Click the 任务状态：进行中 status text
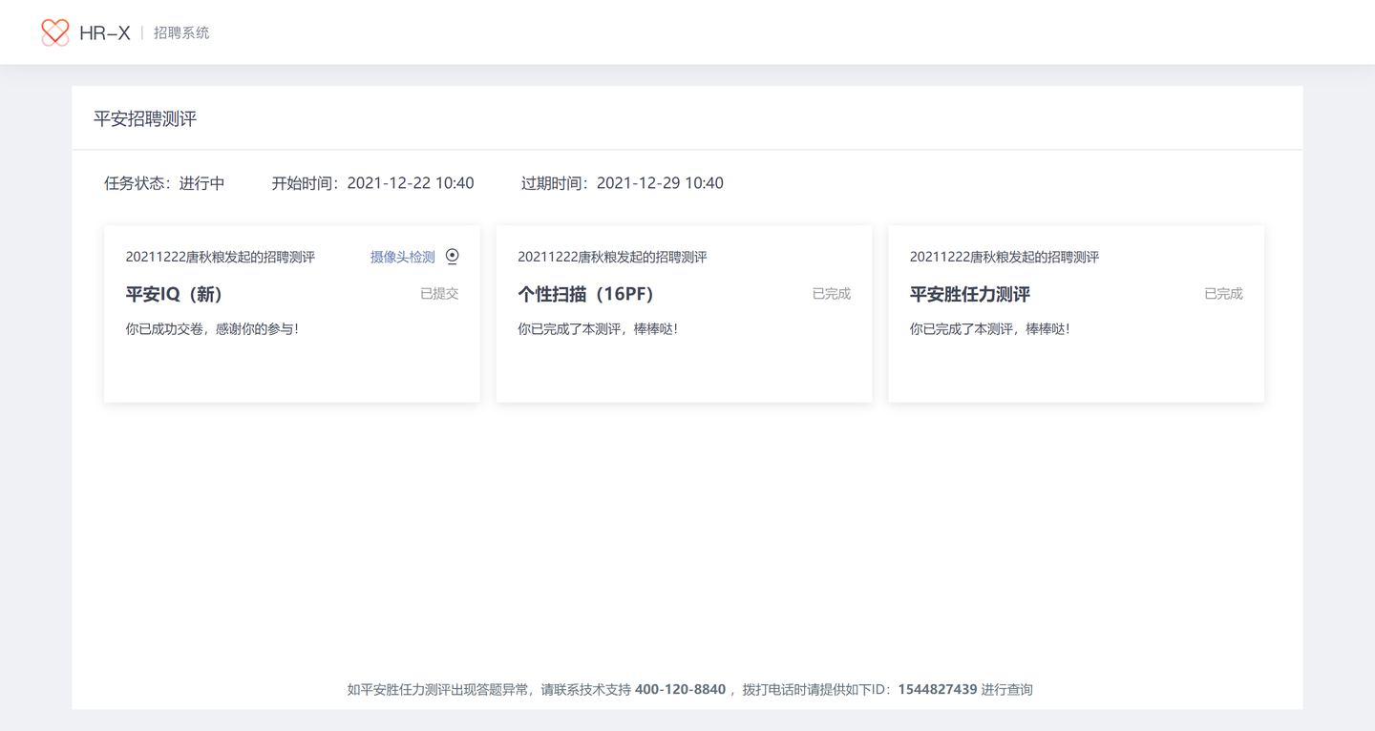 click(164, 183)
